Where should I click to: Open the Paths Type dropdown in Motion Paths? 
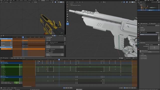(x=154, y=45)
